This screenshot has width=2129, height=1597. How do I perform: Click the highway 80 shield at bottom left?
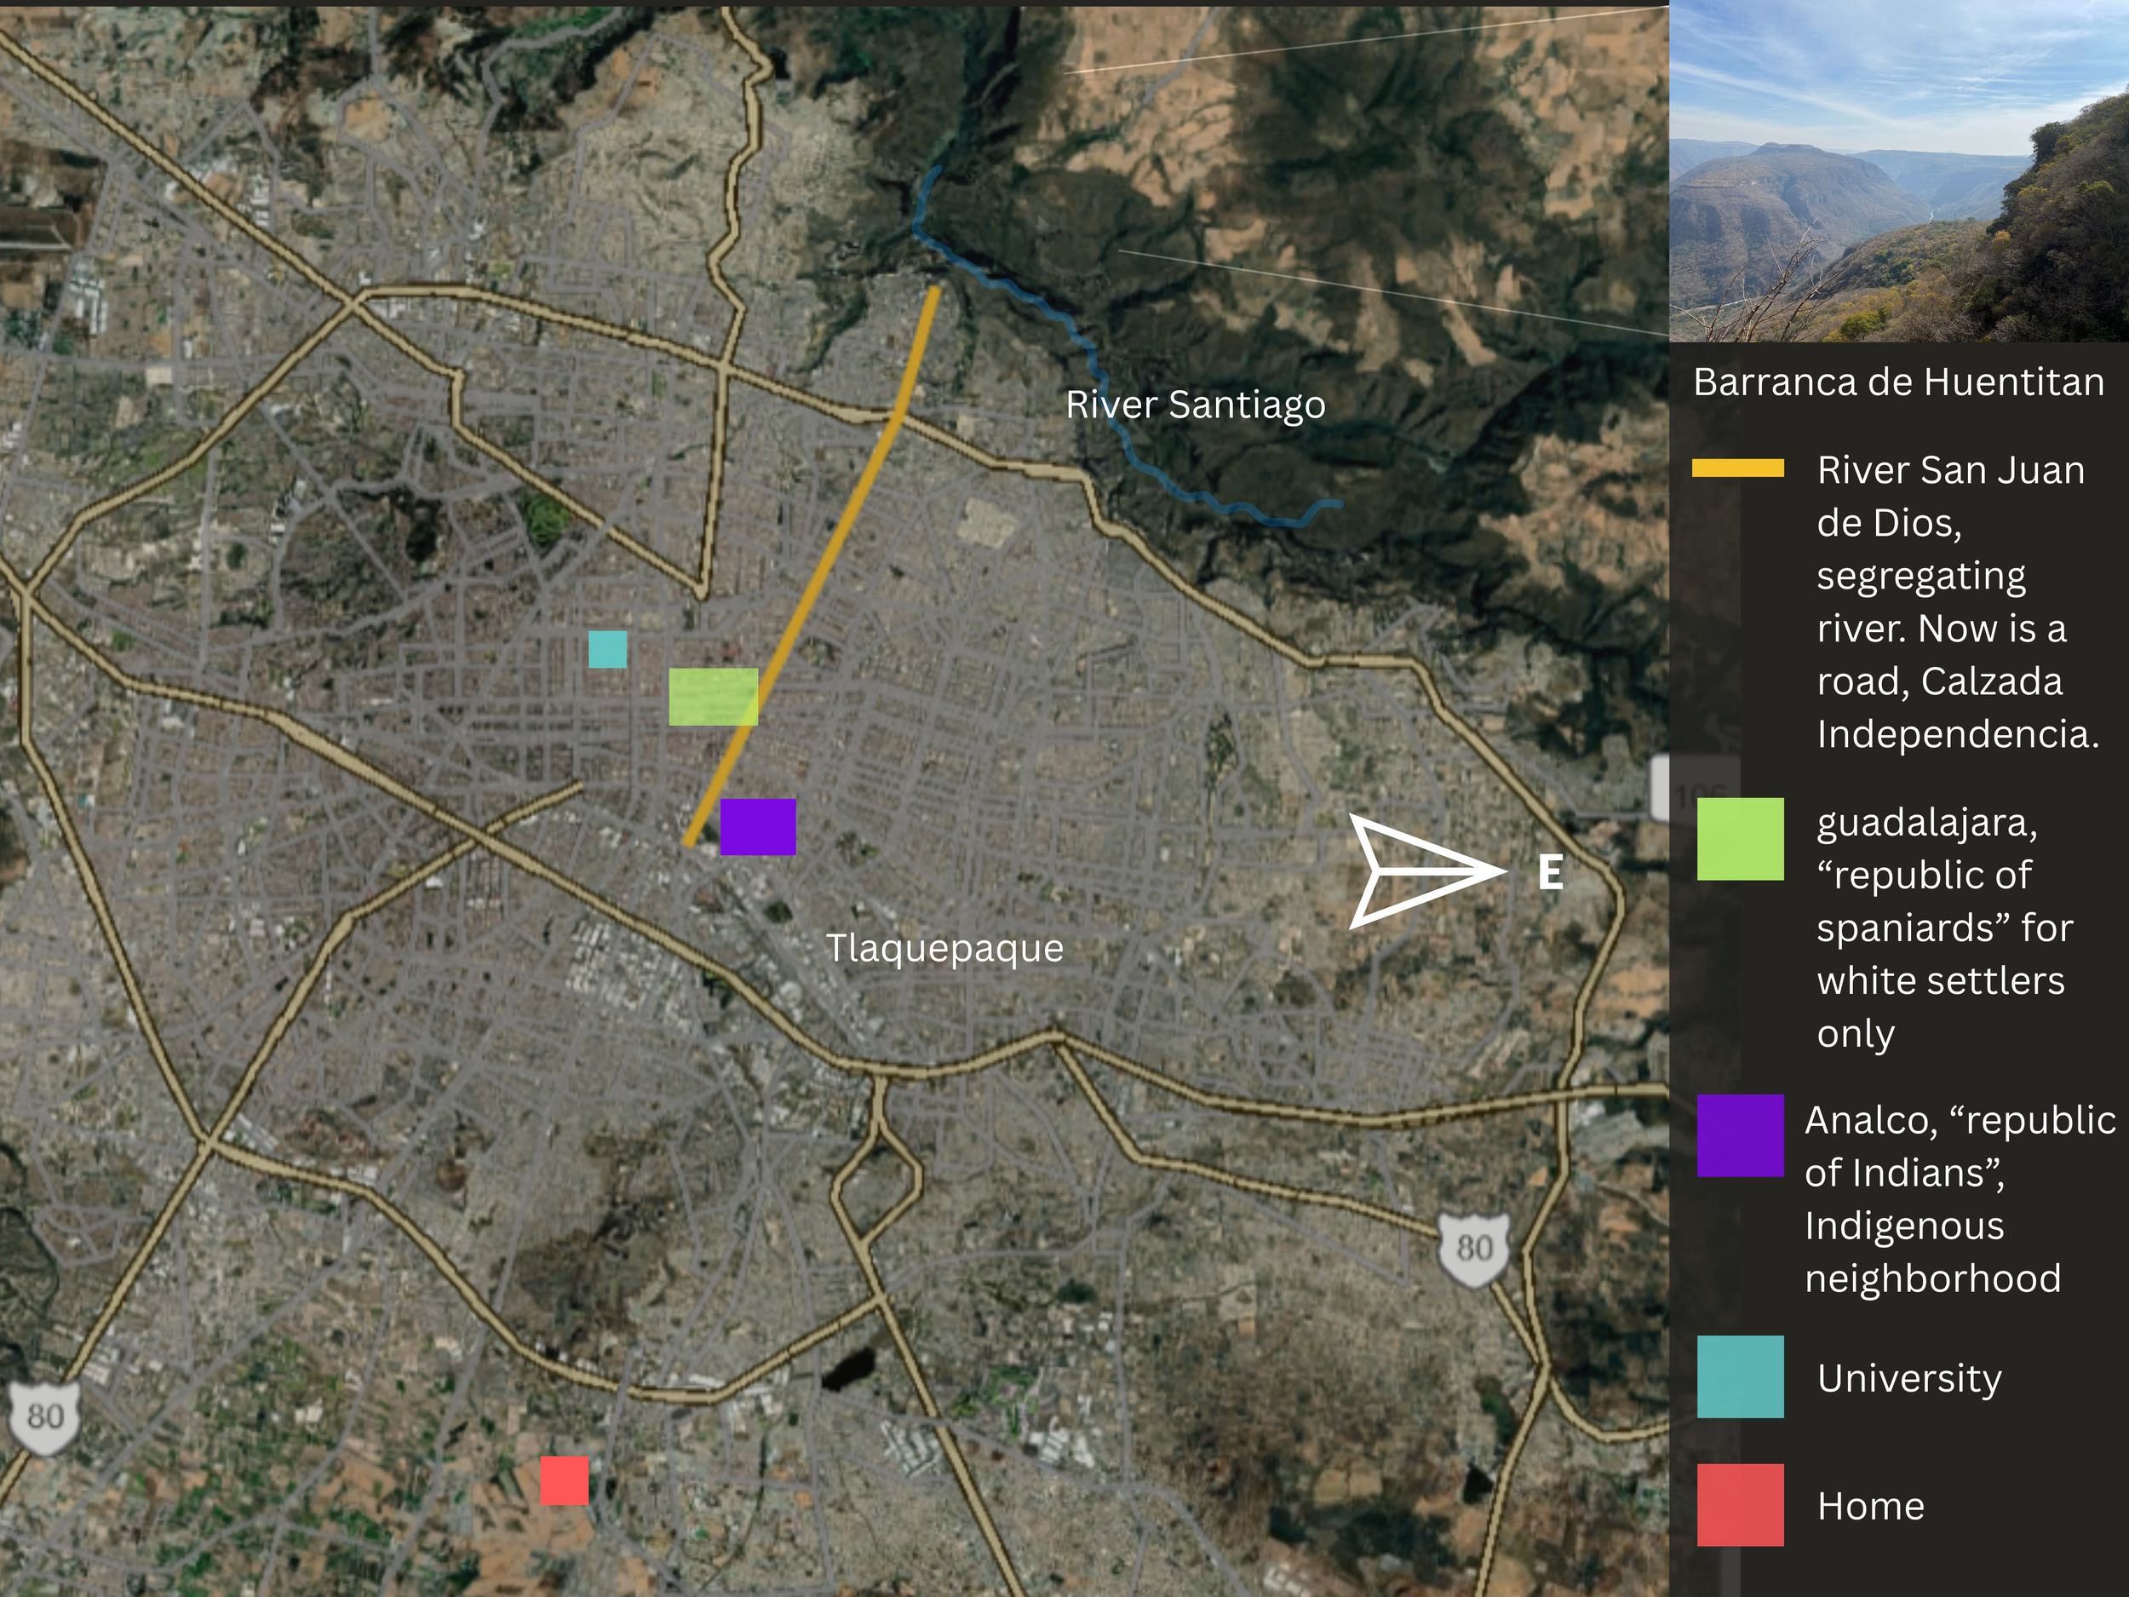coord(45,1417)
